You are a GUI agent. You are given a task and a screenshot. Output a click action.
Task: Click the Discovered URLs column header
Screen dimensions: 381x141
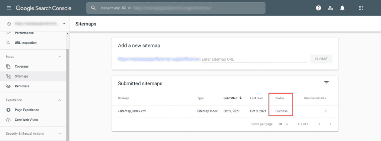(315, 98)
